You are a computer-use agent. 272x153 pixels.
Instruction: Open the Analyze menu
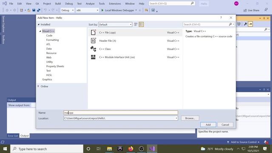(90, 3)
